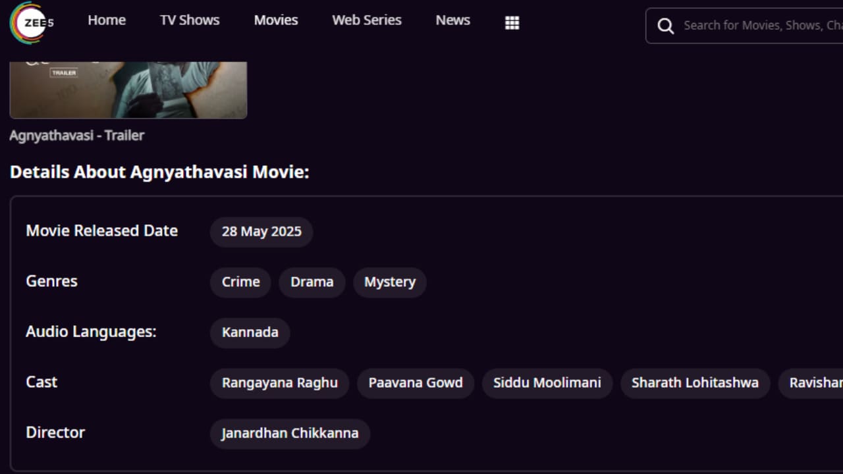
Task: Click the Details About Agnyathavasi Movie heading
Action: tap(159, 172)
